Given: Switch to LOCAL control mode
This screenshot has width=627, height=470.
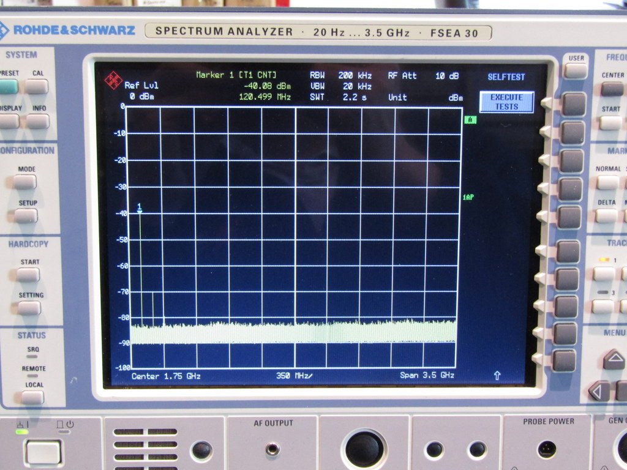Looking at the screenshot, I should pyautogui.click(x=32, y=397).
